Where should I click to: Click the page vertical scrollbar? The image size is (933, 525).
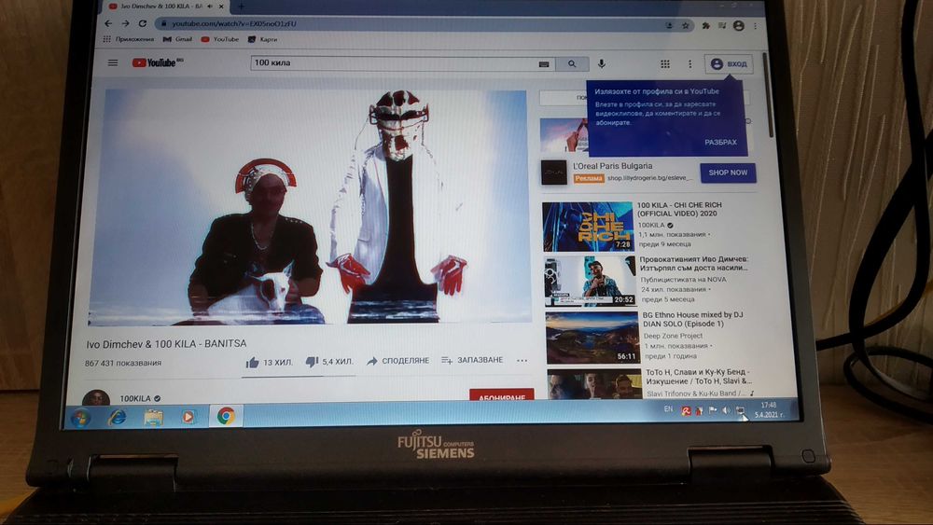768,95
